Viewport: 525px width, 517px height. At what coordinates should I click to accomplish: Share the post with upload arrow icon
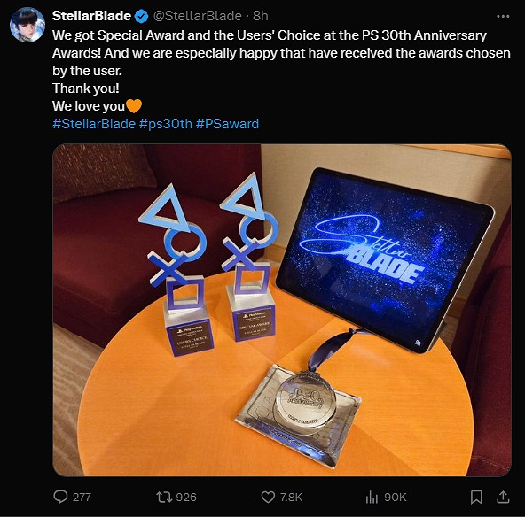(503, 497)
